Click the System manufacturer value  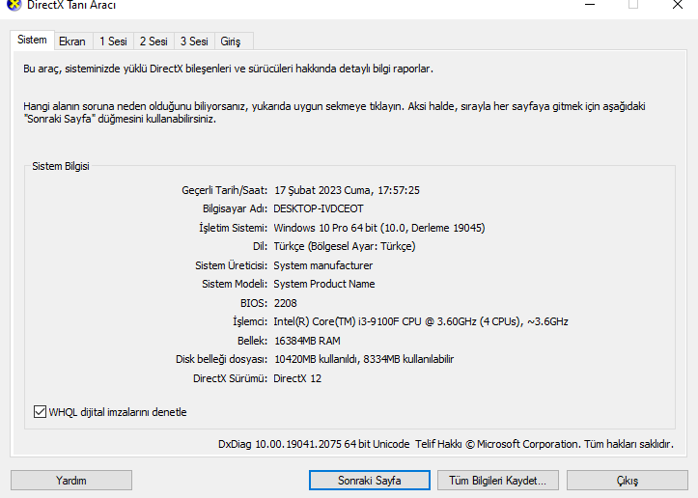point(322,265)
